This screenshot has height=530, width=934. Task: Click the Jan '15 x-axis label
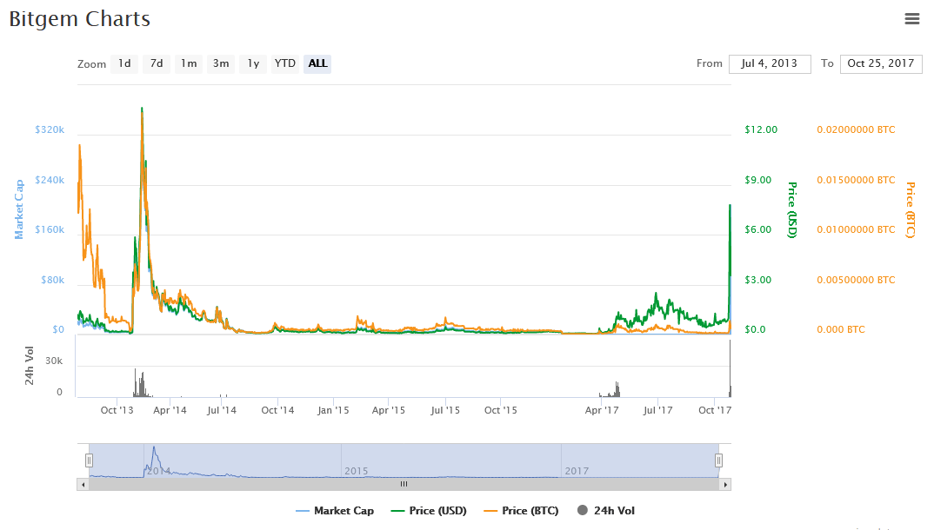(x=333, y=410)
